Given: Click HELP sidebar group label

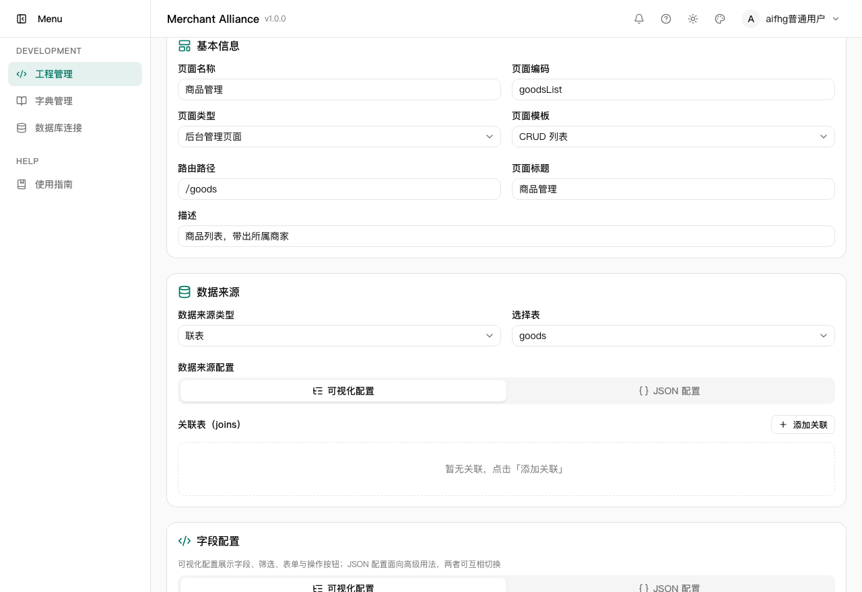Looking at the screenshot, I should [x=28, y=161].
